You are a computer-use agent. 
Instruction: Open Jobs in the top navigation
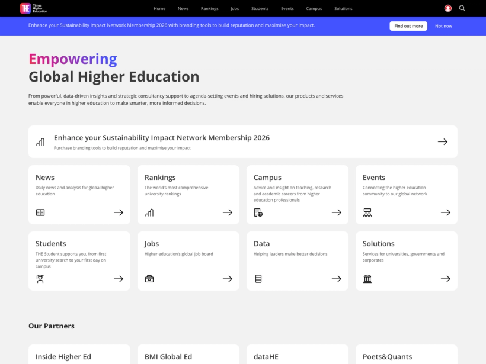point(235,9)
